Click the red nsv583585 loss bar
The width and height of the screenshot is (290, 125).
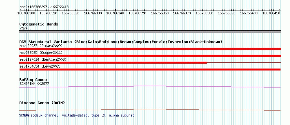pyautogui.click(x=150, y=56)
